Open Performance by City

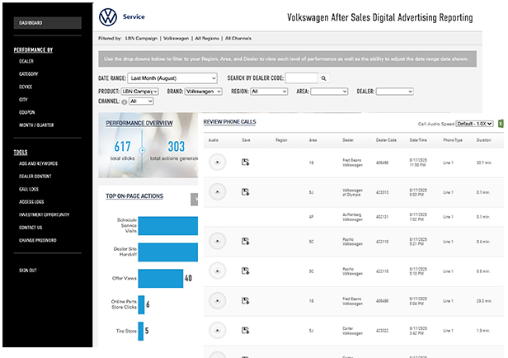point(23,100)
